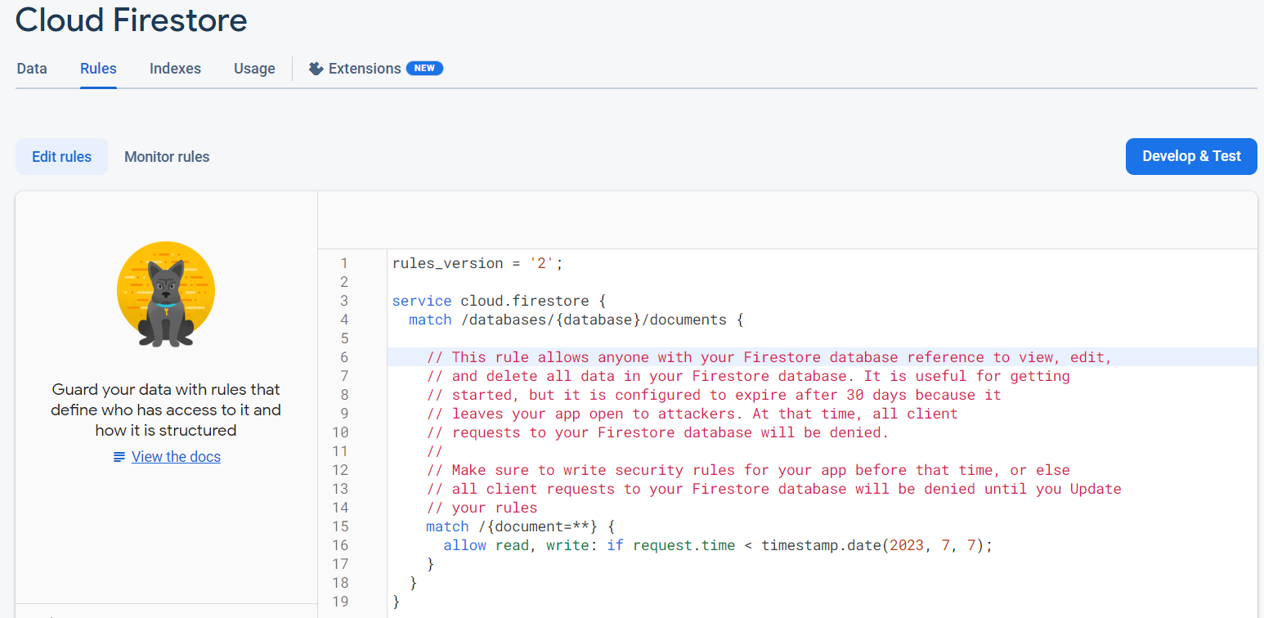Click the dog mascot illustration
This screenshot has width=1264, height=618.
(x=166, y=294)
